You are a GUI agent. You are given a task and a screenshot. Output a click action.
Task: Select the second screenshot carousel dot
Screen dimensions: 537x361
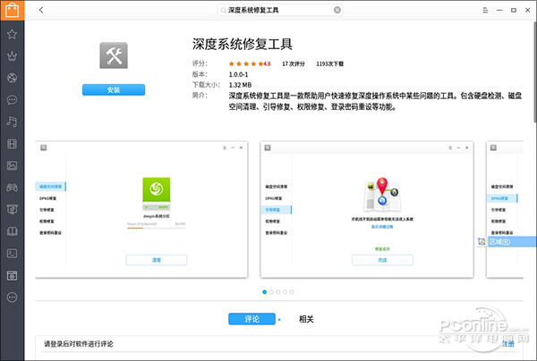pos(272,291)
